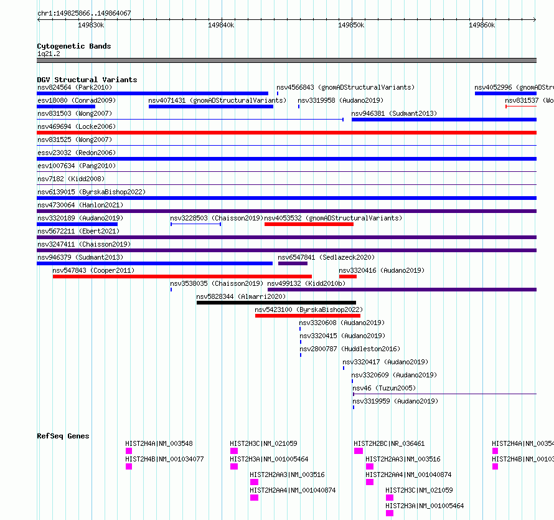Click the red bar of nsv469694 (Locke2006)
554x520 pixels.
coord(286,133)
